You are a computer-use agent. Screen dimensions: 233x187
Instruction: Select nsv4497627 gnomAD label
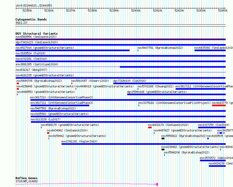click(183, 130)
